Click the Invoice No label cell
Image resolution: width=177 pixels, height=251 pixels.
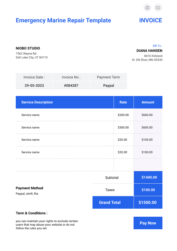click(x=71, y=77)
